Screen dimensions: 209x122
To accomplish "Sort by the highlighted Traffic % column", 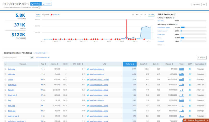I will coord(130,64).
